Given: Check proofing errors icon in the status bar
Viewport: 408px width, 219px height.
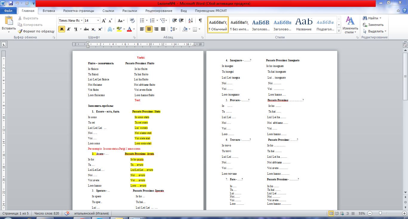Looking at the screenshot, I should (68, 213).
